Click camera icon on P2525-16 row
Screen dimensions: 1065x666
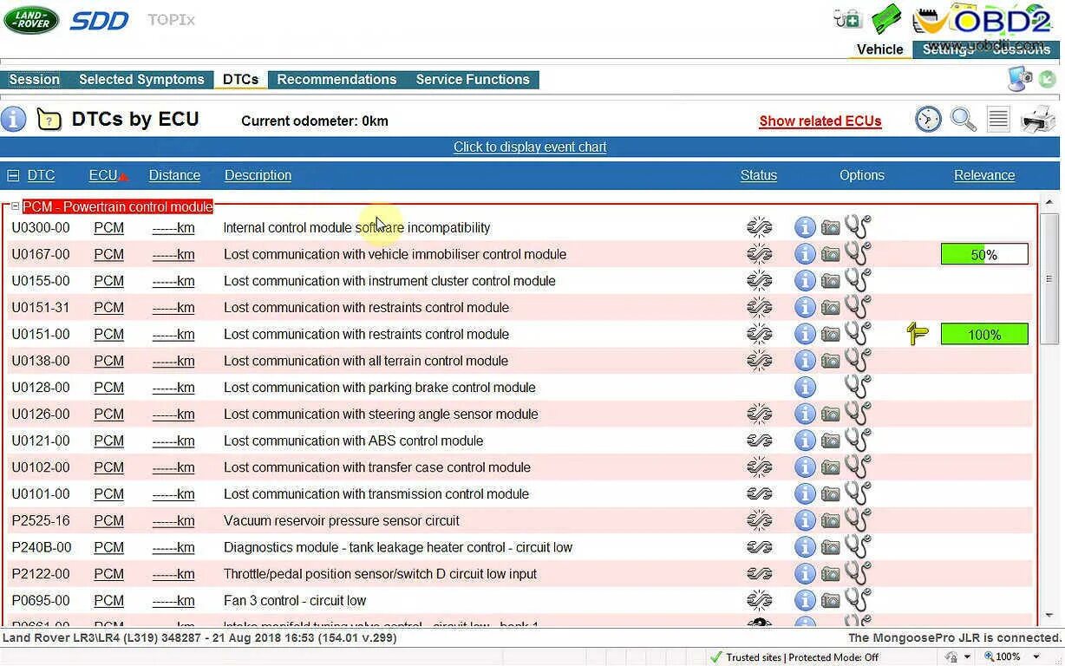tap(831, 521)
